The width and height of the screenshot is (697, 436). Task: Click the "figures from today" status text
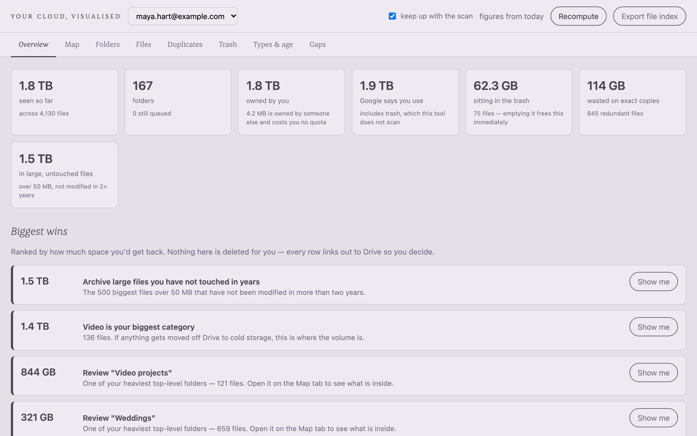coord(511,16)
